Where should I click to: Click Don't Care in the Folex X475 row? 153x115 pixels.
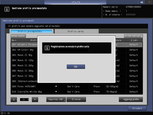[73, 87]
